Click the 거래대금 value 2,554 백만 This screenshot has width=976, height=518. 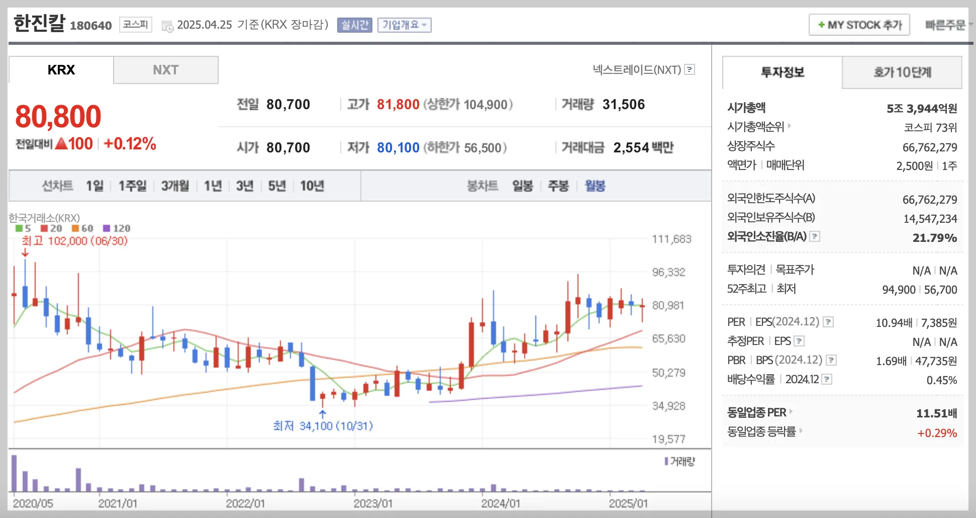click(643, 148)
